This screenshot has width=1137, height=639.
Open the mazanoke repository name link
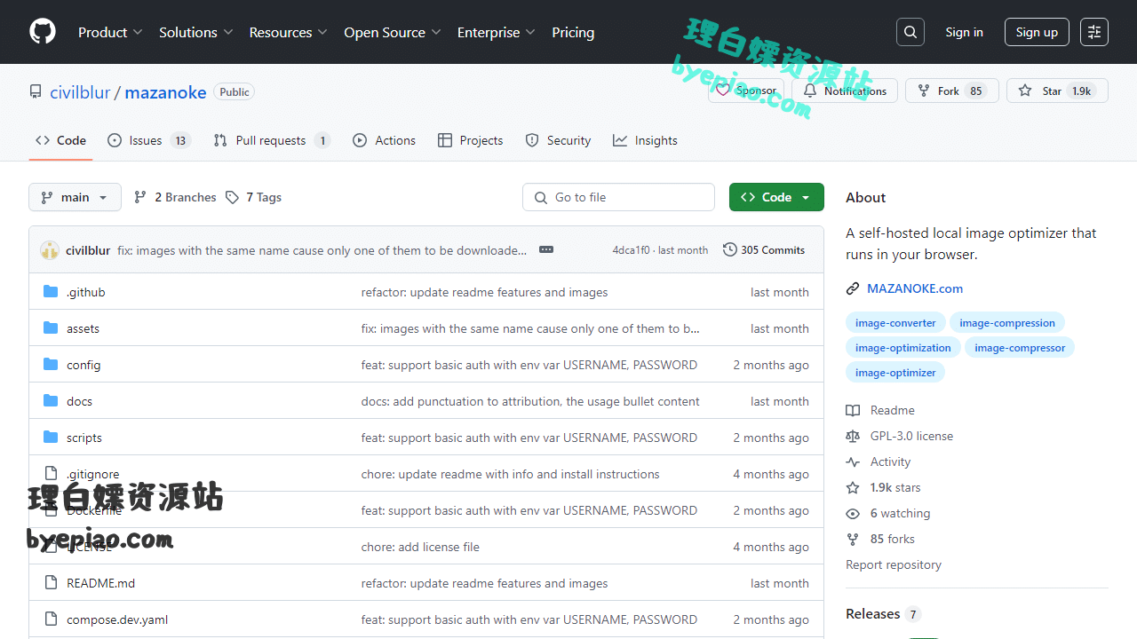tap(165, 92)
